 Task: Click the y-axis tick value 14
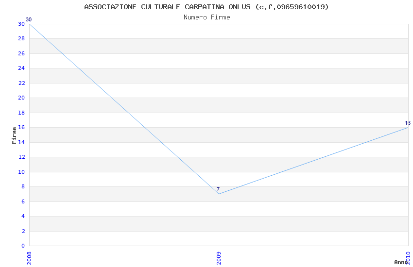[x=21, y=142]
